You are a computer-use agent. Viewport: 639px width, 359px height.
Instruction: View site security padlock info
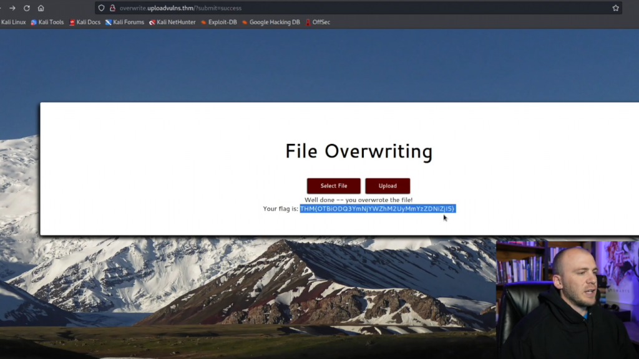(112, 8)
